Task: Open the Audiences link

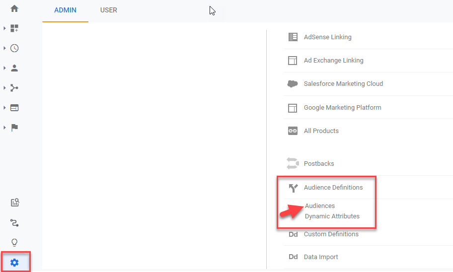Action: [320, 206]
